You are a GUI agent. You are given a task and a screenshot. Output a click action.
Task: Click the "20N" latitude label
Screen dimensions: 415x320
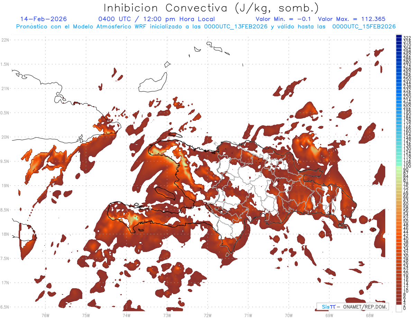click(5, 137)
